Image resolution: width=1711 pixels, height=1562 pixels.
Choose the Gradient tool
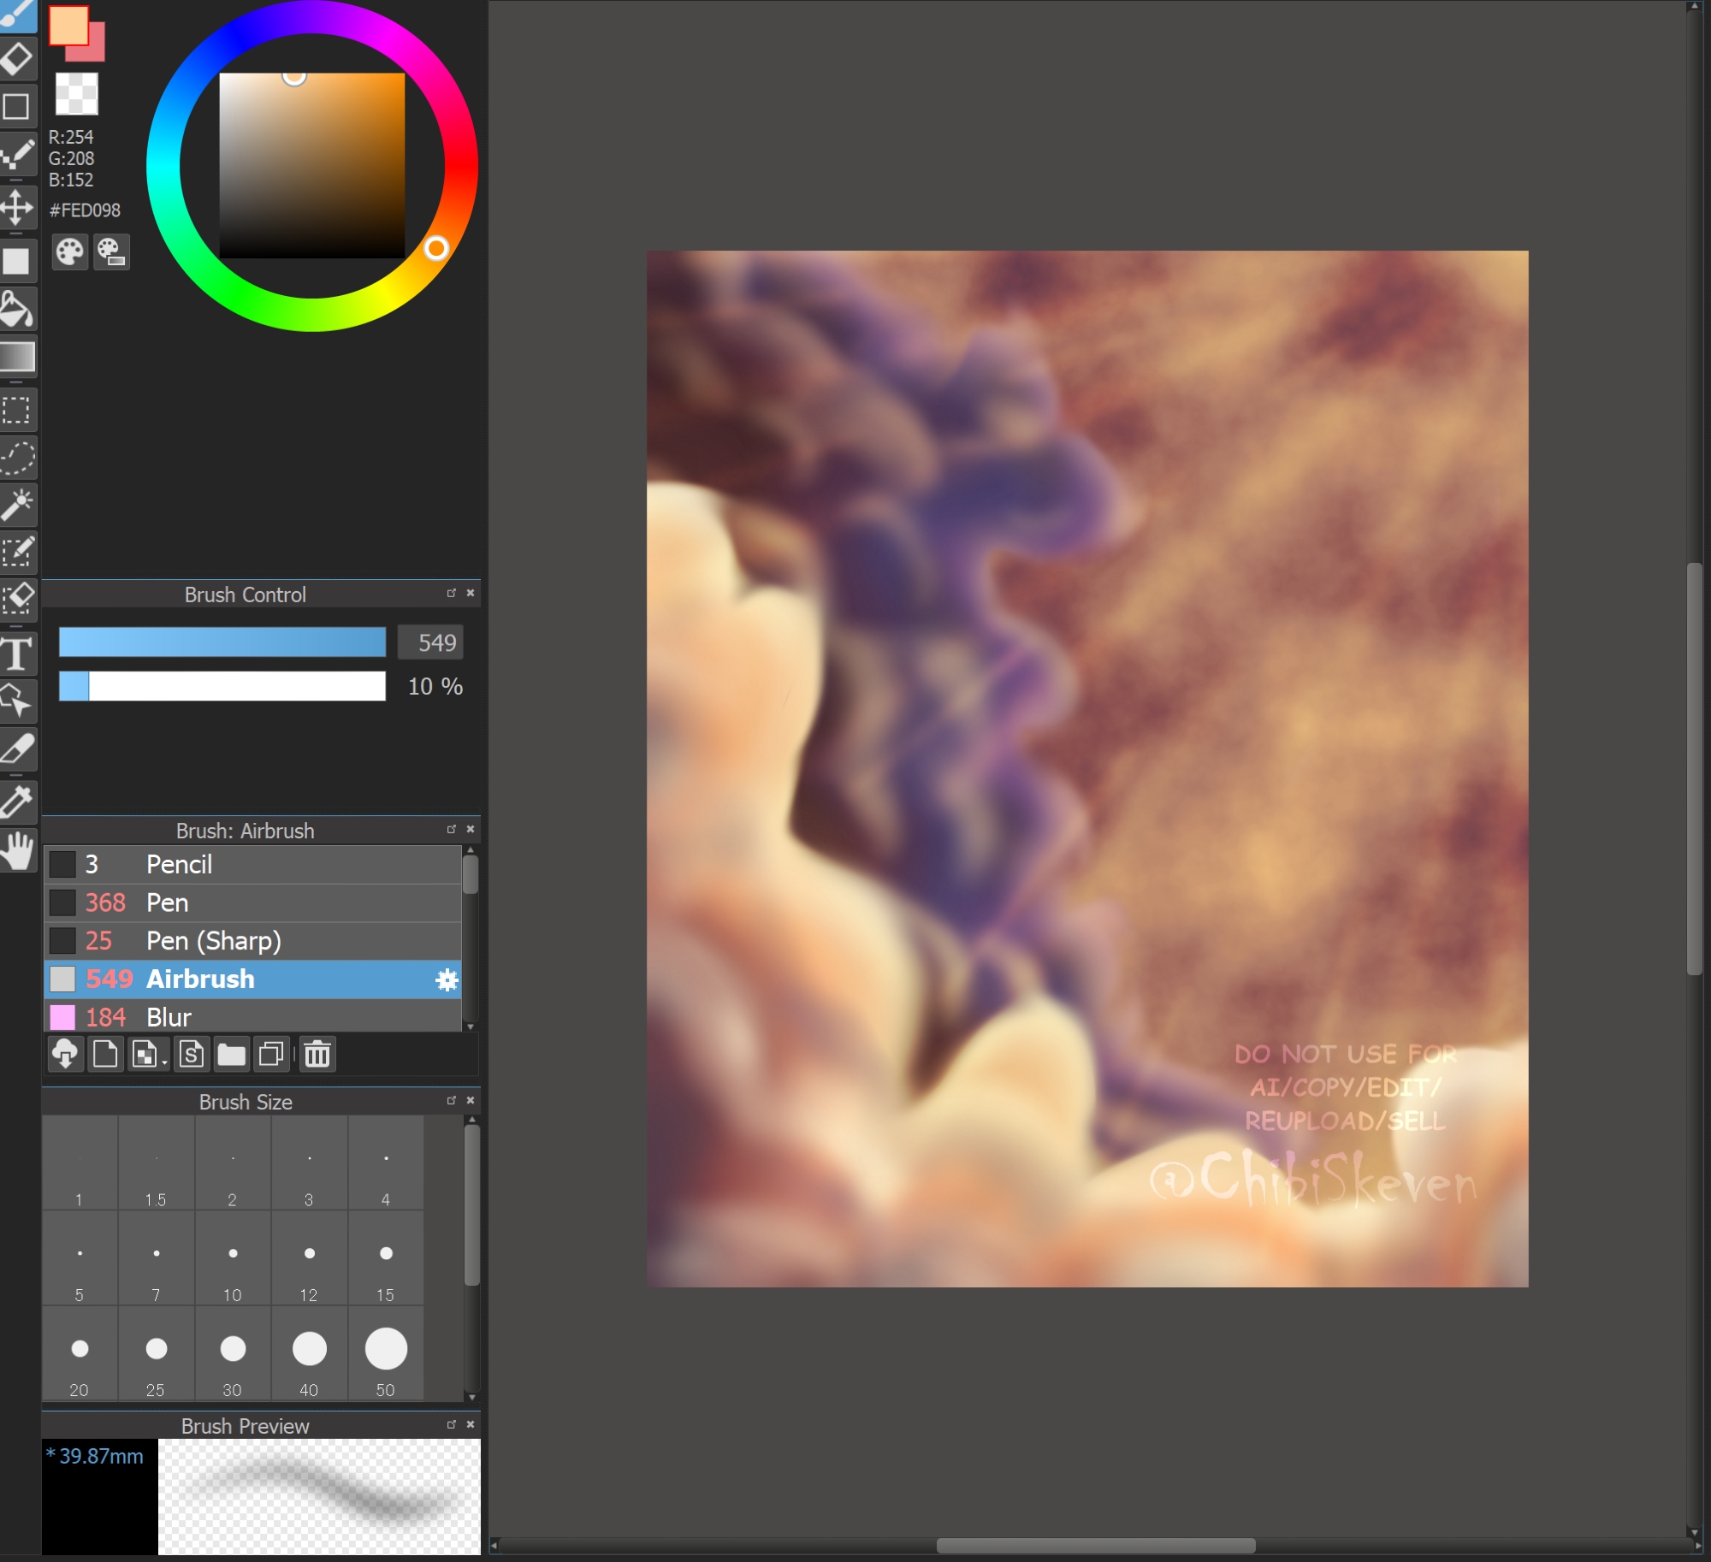click(x=16, y=357)
